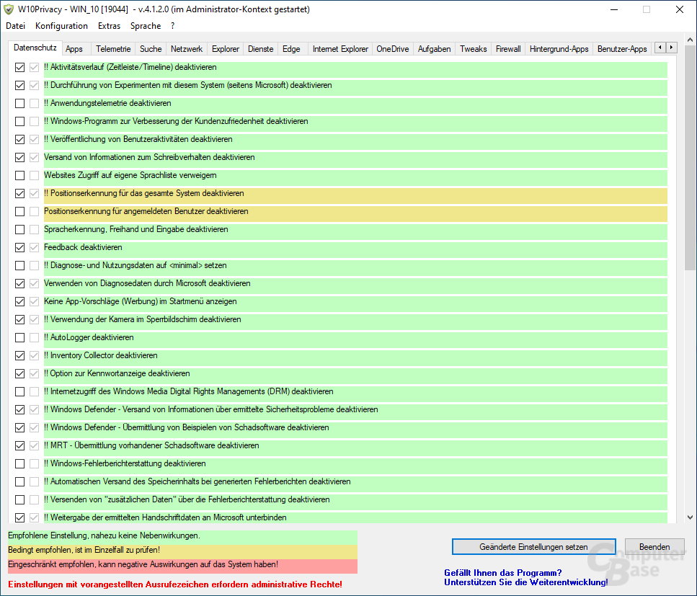Open the Datei menu
The height and width of the screenshot is (596, 697).
(x=16, y=26)
